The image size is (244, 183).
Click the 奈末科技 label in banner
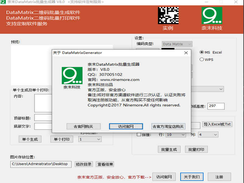click(212, 28)
